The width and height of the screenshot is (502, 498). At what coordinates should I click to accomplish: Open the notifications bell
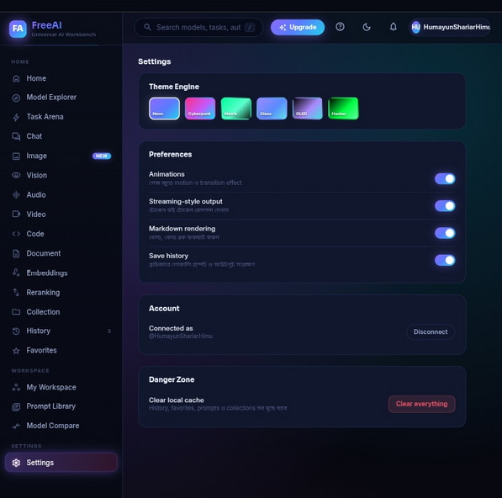click(x=394, y=27)
